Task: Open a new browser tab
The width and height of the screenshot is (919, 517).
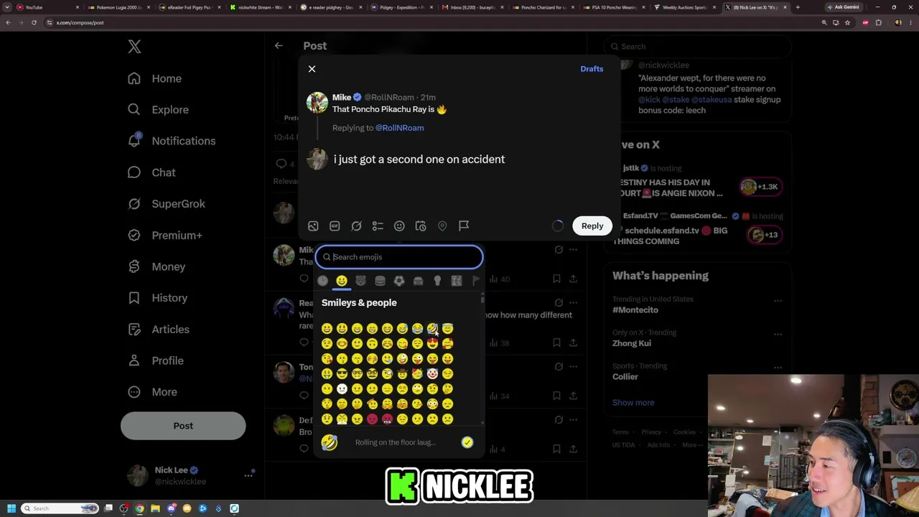Action: pos(798,7)
